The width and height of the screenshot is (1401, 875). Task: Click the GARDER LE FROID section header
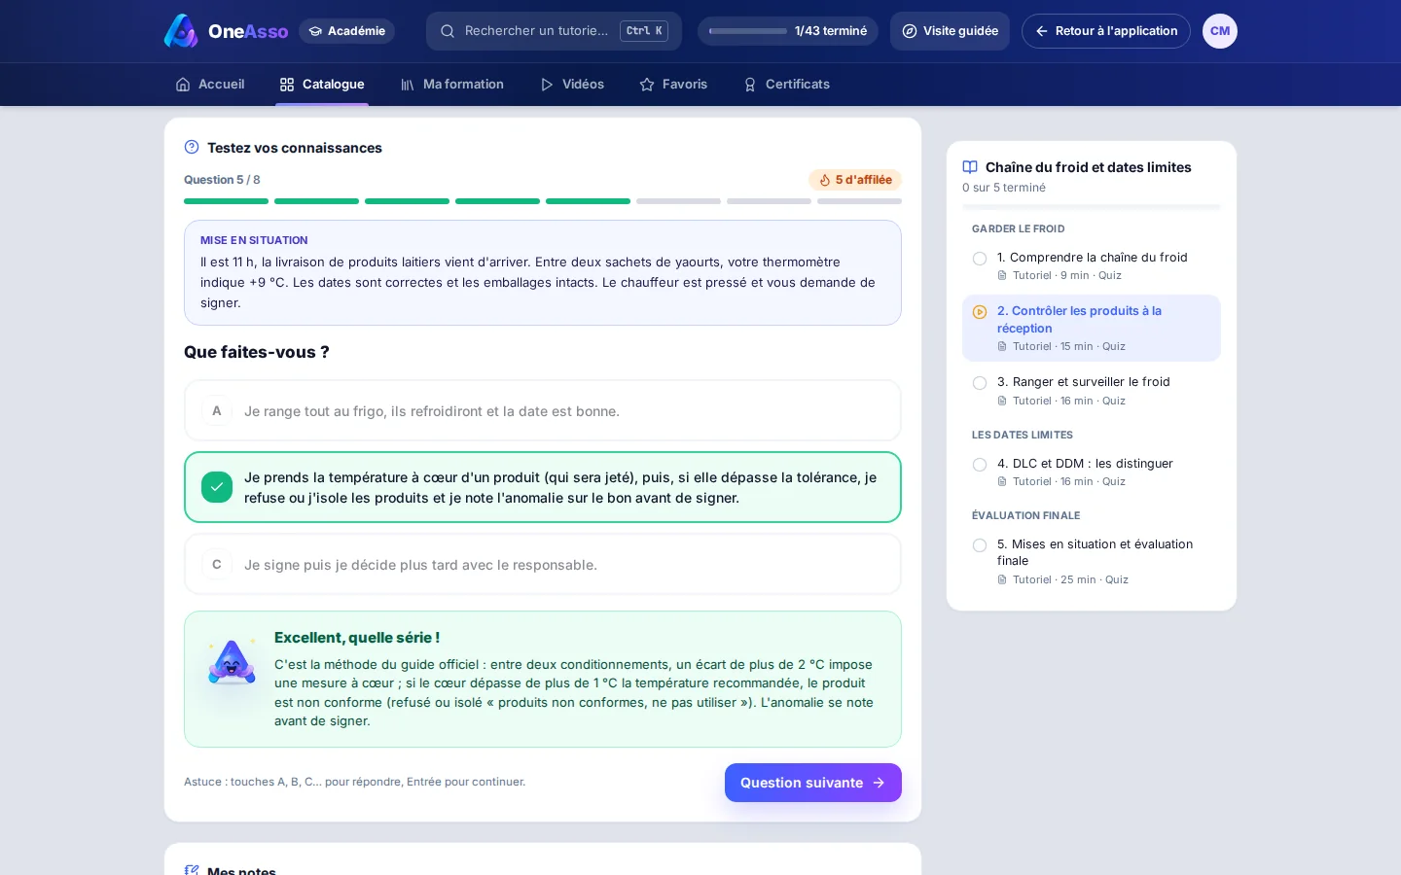pyautogui.click(x=1019, y=229)
